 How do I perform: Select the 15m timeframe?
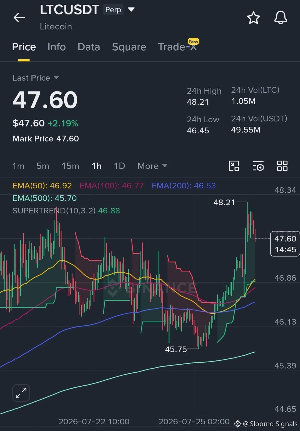point(70,166)
